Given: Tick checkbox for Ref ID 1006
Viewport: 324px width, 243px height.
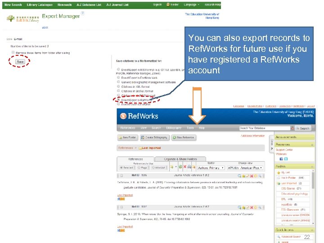Looking at the screenshot, I should coord(121,175).
